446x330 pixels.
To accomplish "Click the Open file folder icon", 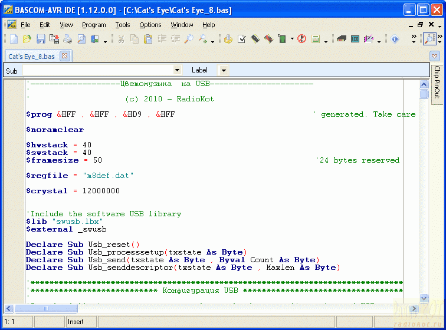I will click(x=27, y=39).
